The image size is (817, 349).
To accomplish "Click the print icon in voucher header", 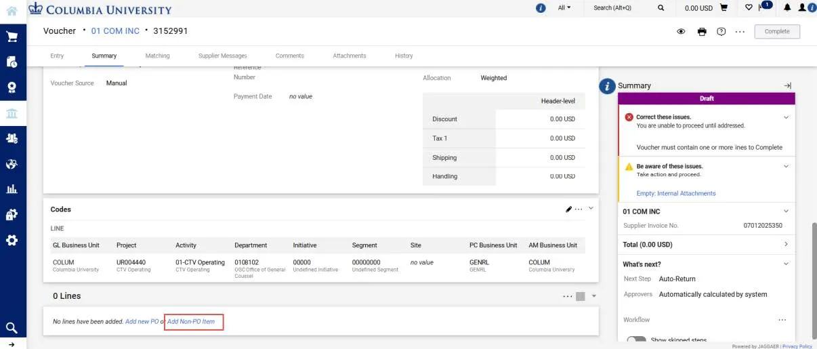I will [x=702, y=32].
